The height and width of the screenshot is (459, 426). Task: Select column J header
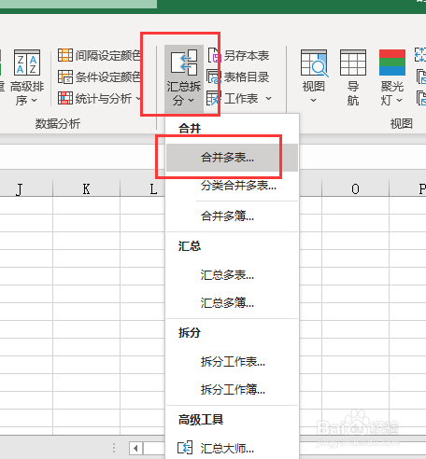[x=20, y=189]
